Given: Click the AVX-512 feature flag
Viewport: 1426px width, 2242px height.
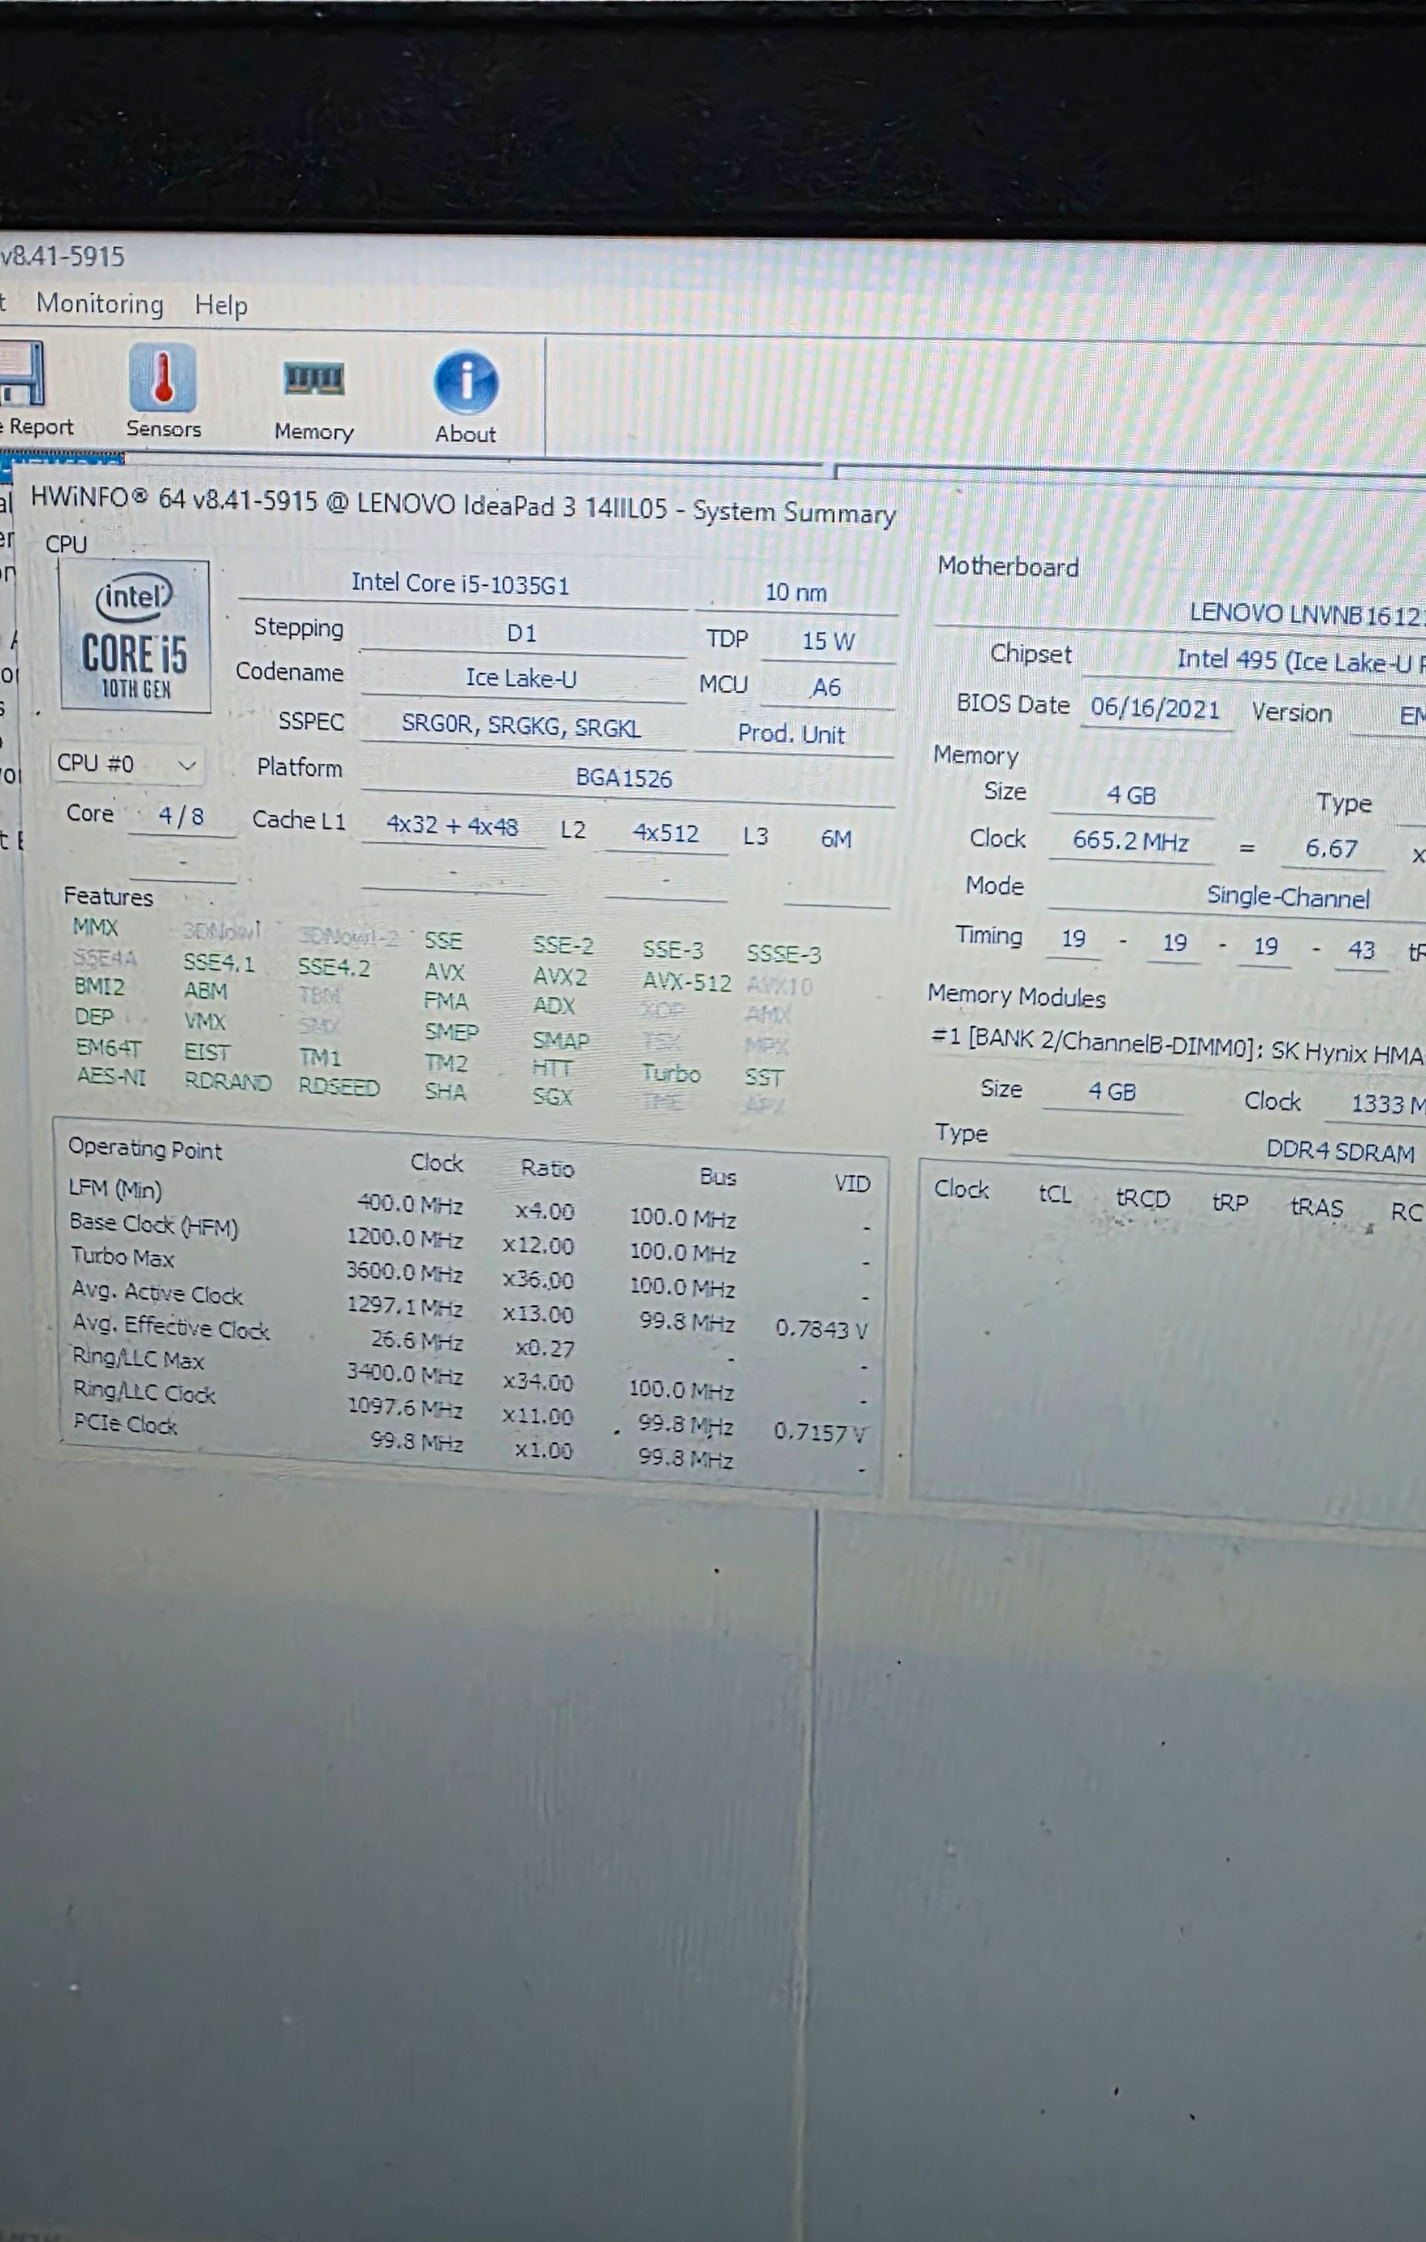Looking at the screenshot, I should click(687, 982).
